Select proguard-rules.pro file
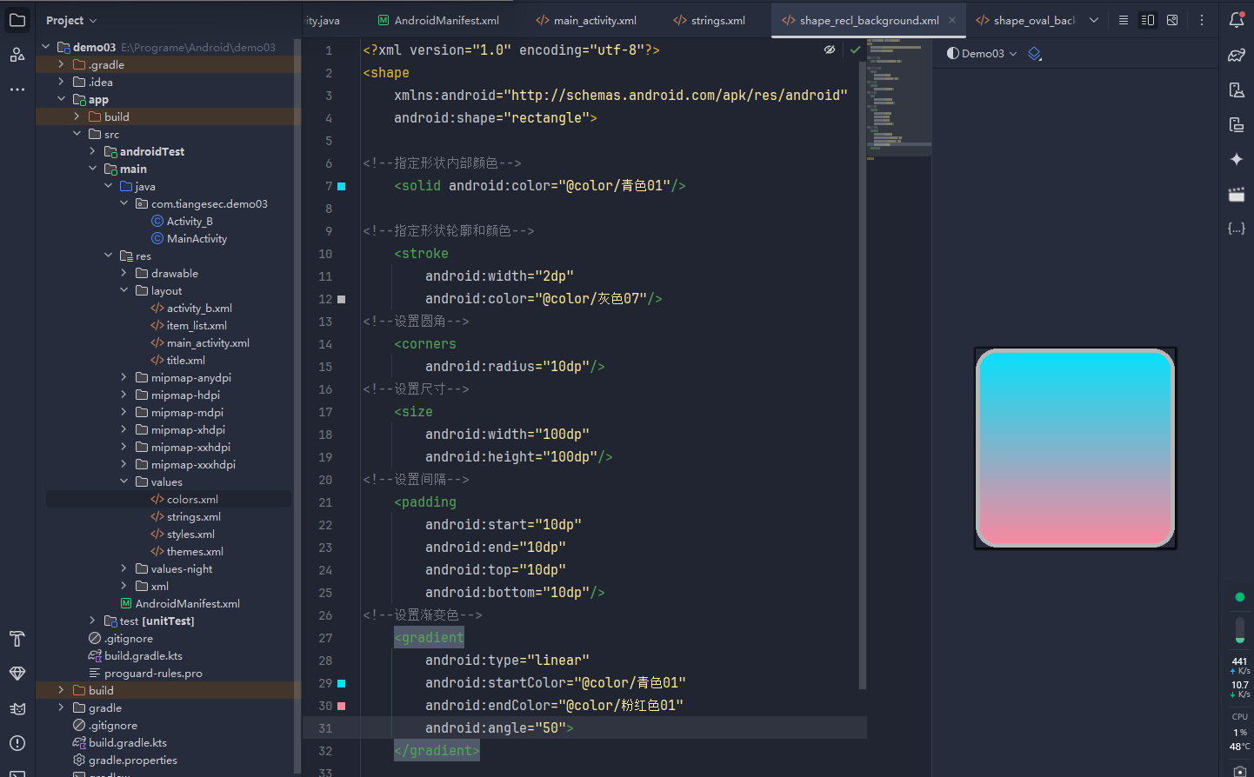 (146, 673)
